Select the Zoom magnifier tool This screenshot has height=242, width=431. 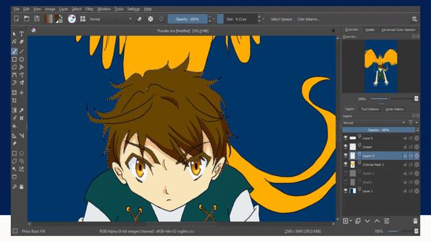pyautogui.click(x=14, y=187)
